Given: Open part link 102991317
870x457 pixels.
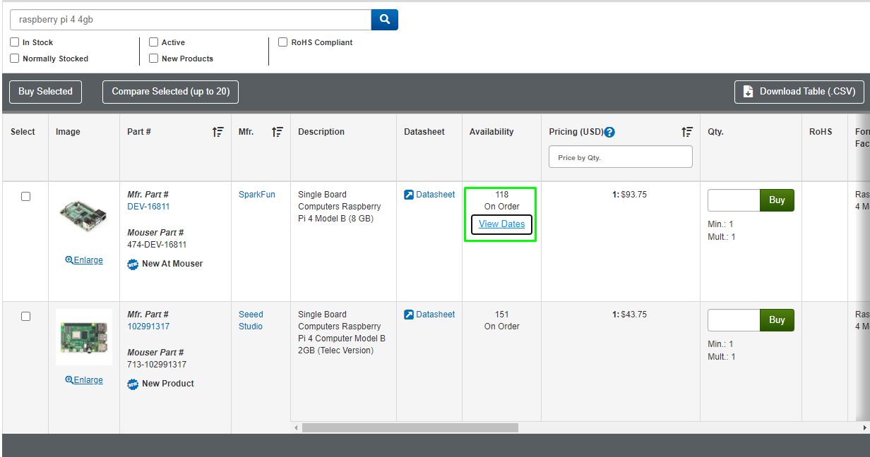Looking at the screenshot, I should tap(148, 327).
